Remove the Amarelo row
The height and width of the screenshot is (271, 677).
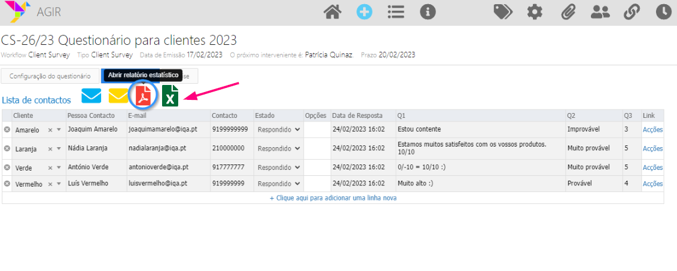[7, 130]
